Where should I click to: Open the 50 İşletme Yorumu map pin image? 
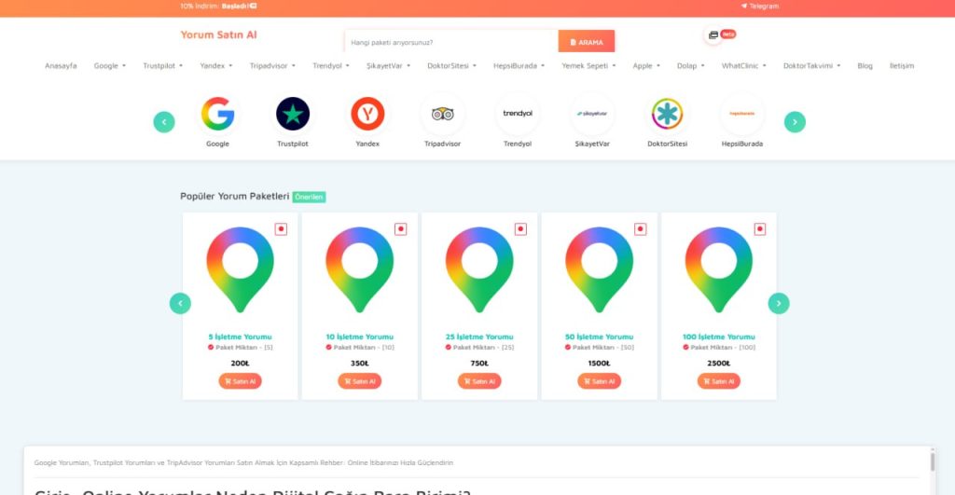click(x=600, y=269)
